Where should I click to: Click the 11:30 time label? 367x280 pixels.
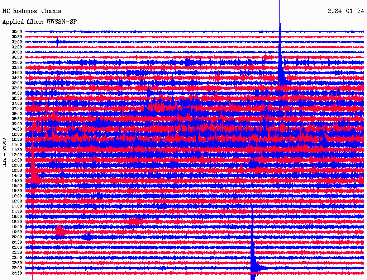pos(17,150)
